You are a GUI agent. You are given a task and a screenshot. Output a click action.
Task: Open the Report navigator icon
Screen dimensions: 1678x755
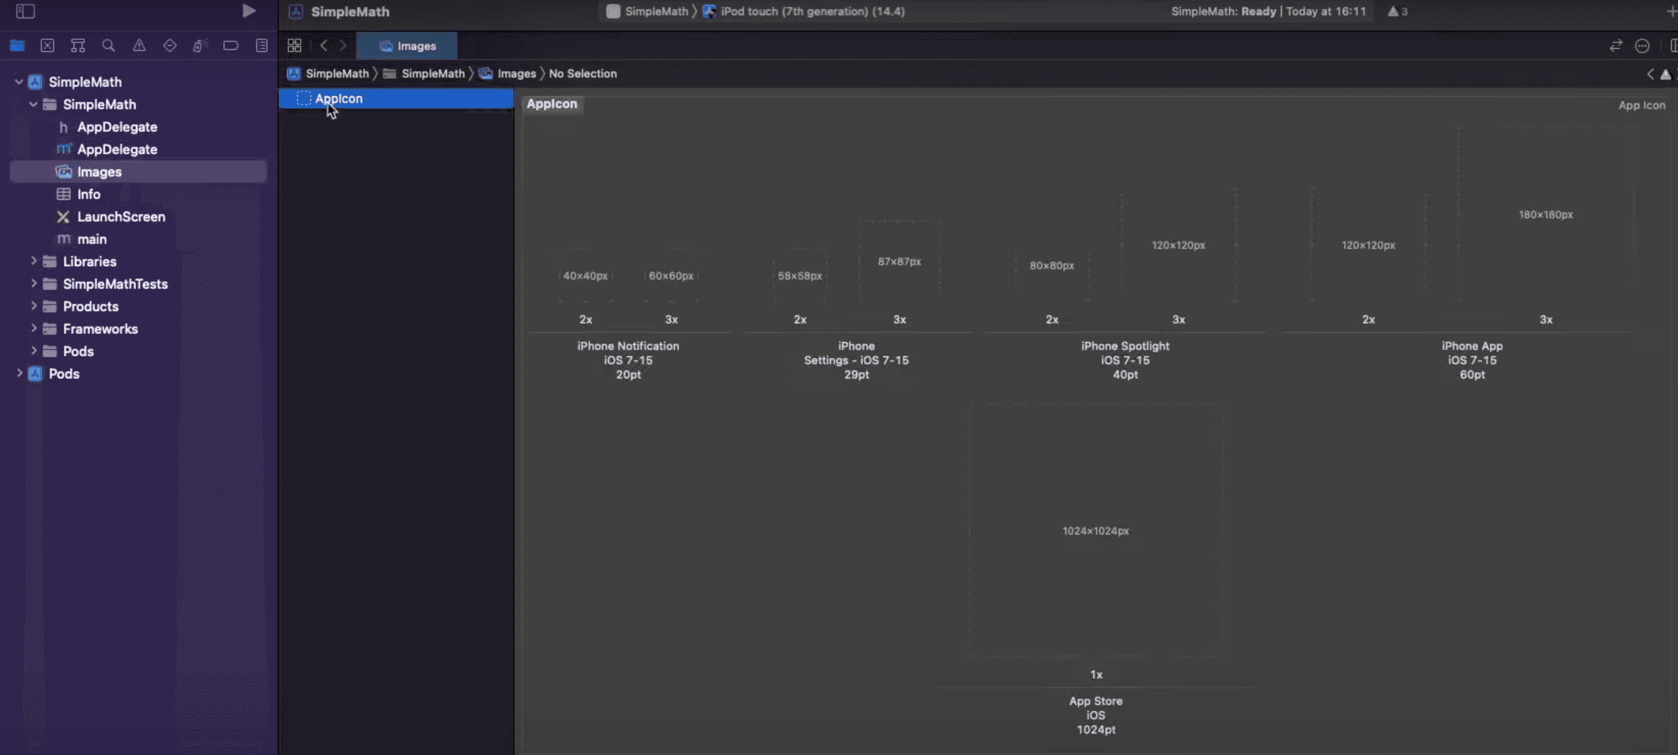261,46
